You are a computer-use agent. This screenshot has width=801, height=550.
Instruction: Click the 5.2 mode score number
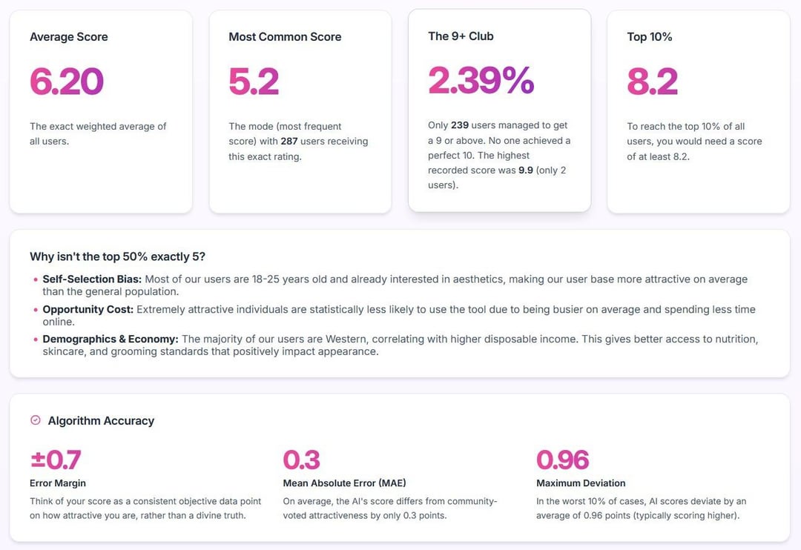pos(254,81)
